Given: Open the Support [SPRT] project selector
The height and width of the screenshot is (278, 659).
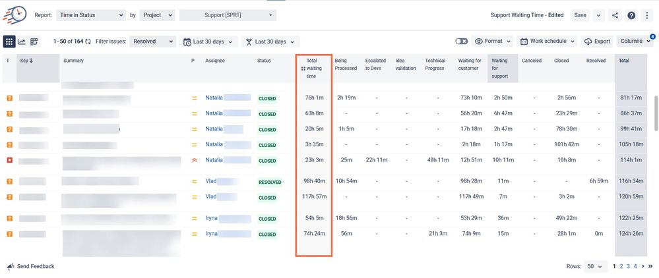Looking at the screenshot, I should pyautogui.click(x=228, y=15).
